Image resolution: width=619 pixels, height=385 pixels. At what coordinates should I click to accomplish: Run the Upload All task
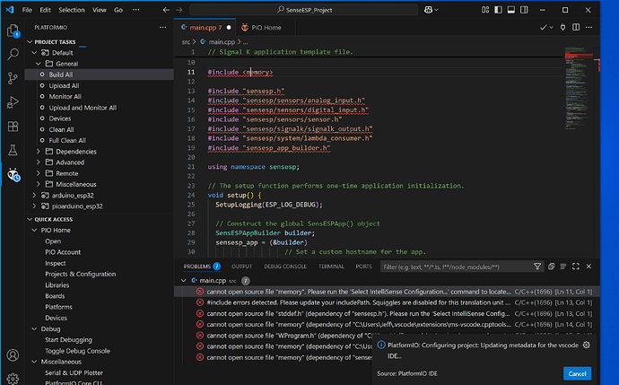pos(64,85)
